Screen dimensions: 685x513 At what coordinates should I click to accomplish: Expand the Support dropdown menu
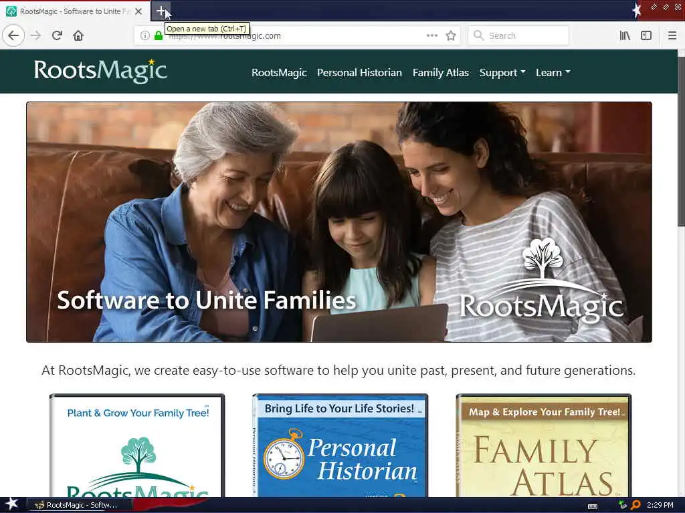[x=502, y=72]
